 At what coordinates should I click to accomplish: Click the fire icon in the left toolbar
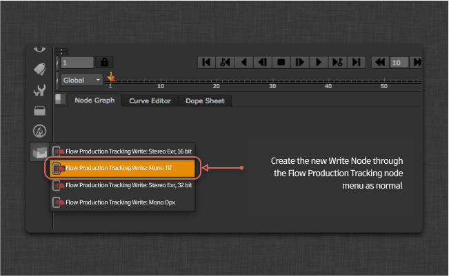click(x=39, y=131)
